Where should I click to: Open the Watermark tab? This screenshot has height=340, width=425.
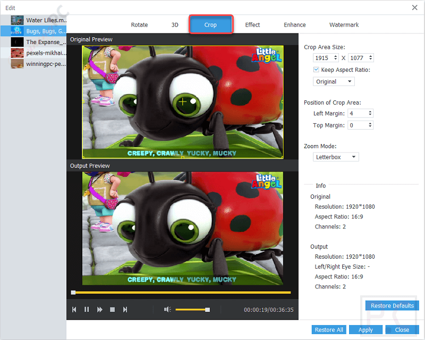coord(344,24)
